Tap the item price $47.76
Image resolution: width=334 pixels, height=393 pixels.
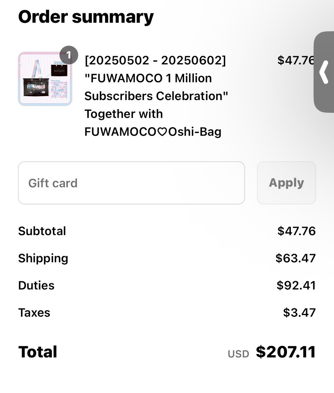(296, 60)
